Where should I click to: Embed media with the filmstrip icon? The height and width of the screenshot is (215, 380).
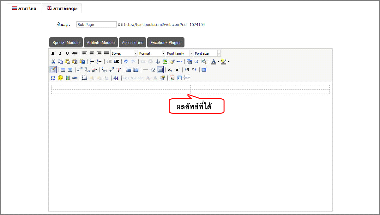click(68, 78)
